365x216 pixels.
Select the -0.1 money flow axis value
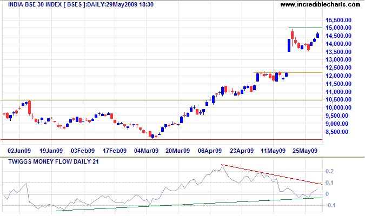click(x=330, y=206)
